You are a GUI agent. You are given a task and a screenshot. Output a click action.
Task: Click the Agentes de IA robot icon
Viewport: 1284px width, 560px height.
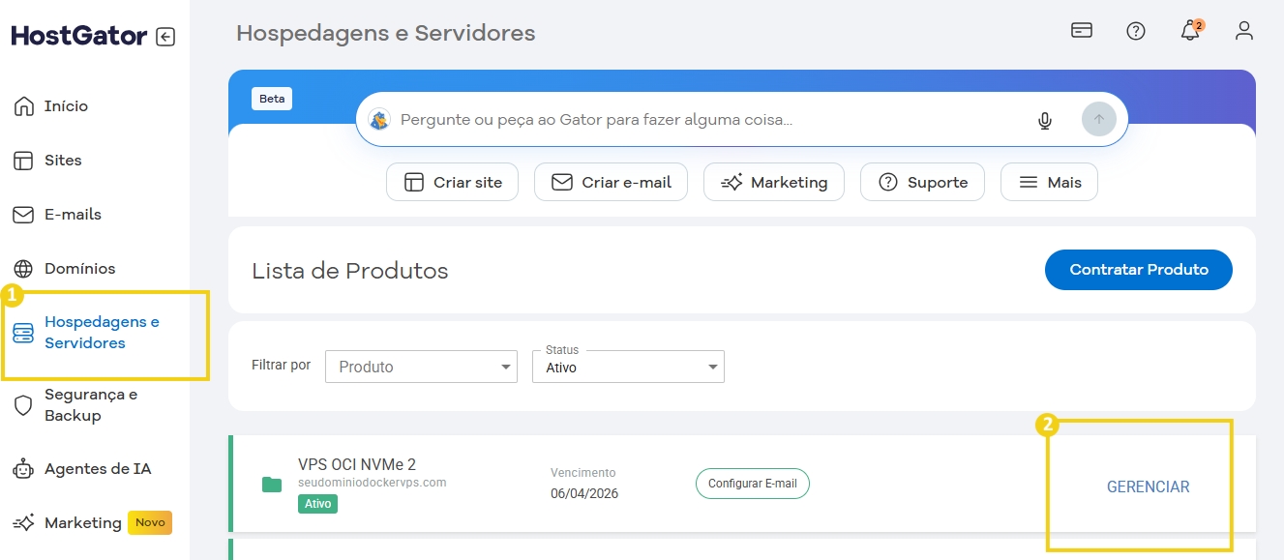pos(23,468)
